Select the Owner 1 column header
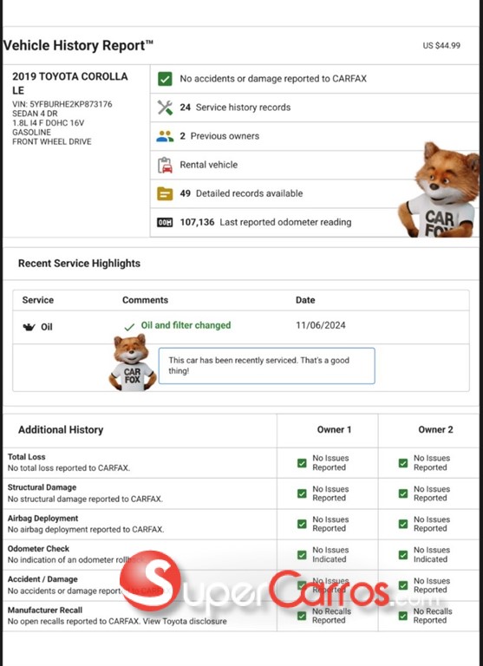The image size is (483, 666). point(335,430)
